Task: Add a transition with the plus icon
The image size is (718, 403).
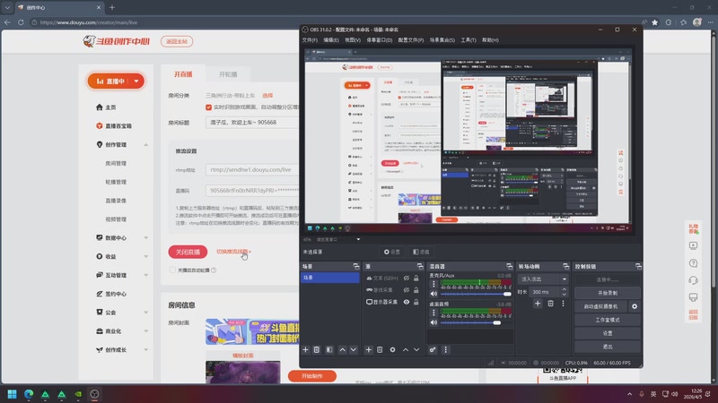Action: [538, 304]
